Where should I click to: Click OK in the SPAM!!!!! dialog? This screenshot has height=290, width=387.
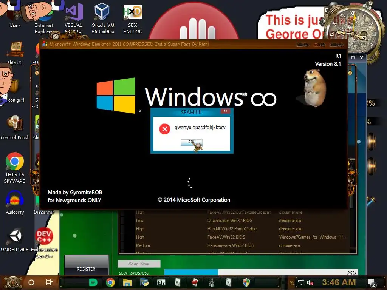[x=192, y=142]
